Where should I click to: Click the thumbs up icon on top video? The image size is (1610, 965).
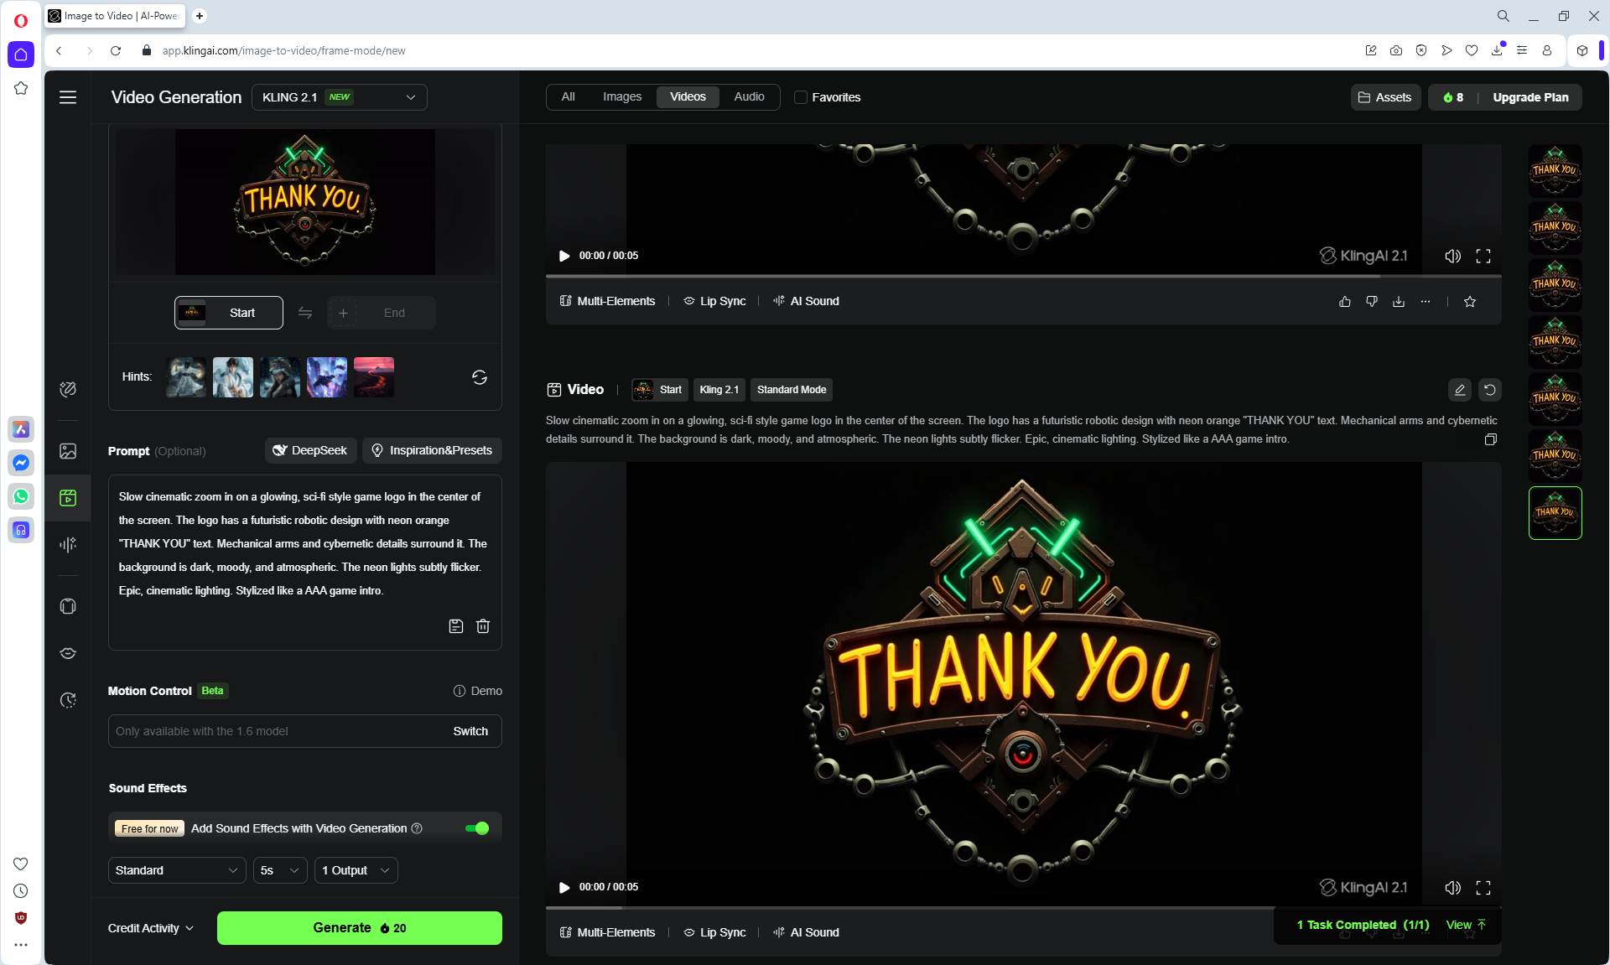coord(1344,302)
